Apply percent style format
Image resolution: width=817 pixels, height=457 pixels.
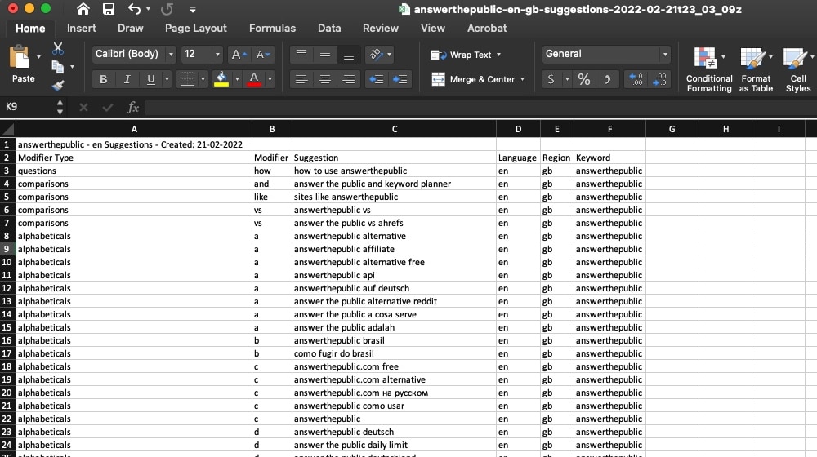click(584, 79)
